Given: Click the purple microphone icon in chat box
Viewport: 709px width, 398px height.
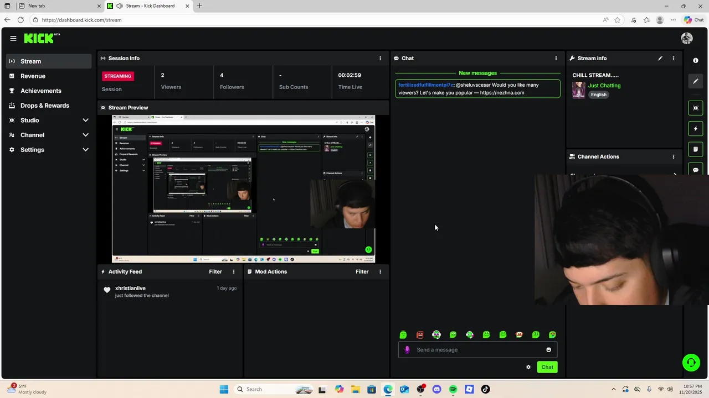Looking at the screenshot, I should [407, 349].
